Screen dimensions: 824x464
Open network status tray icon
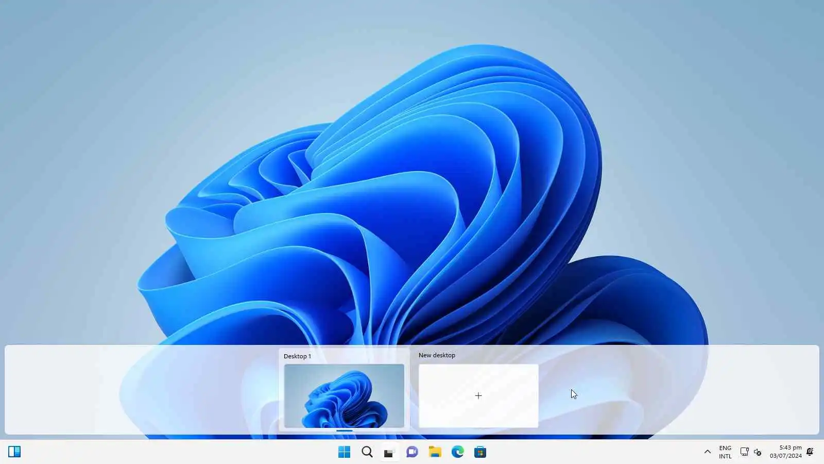744,452
